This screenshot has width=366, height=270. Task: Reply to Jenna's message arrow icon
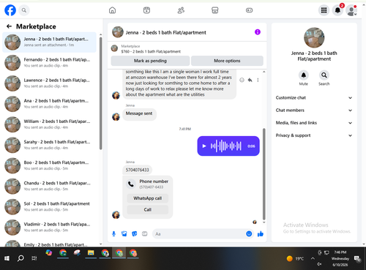coord(250,80)
